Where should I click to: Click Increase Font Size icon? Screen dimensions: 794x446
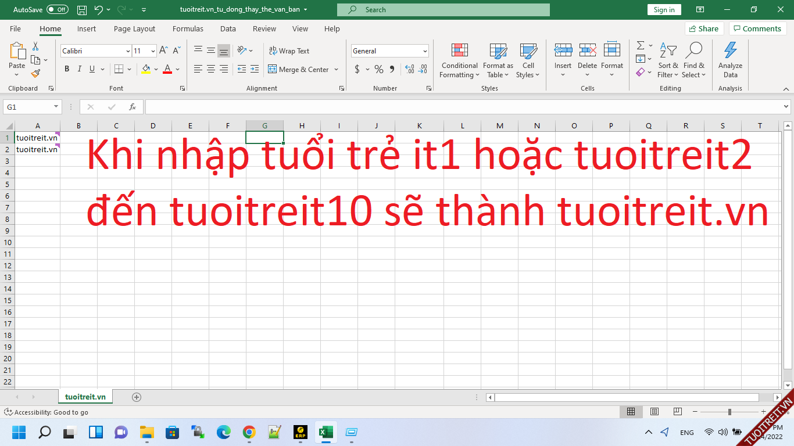pyautogui.click(x=163, y=51)
